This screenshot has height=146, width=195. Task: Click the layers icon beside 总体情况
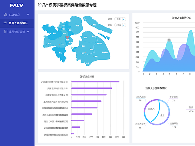[6, 15]
